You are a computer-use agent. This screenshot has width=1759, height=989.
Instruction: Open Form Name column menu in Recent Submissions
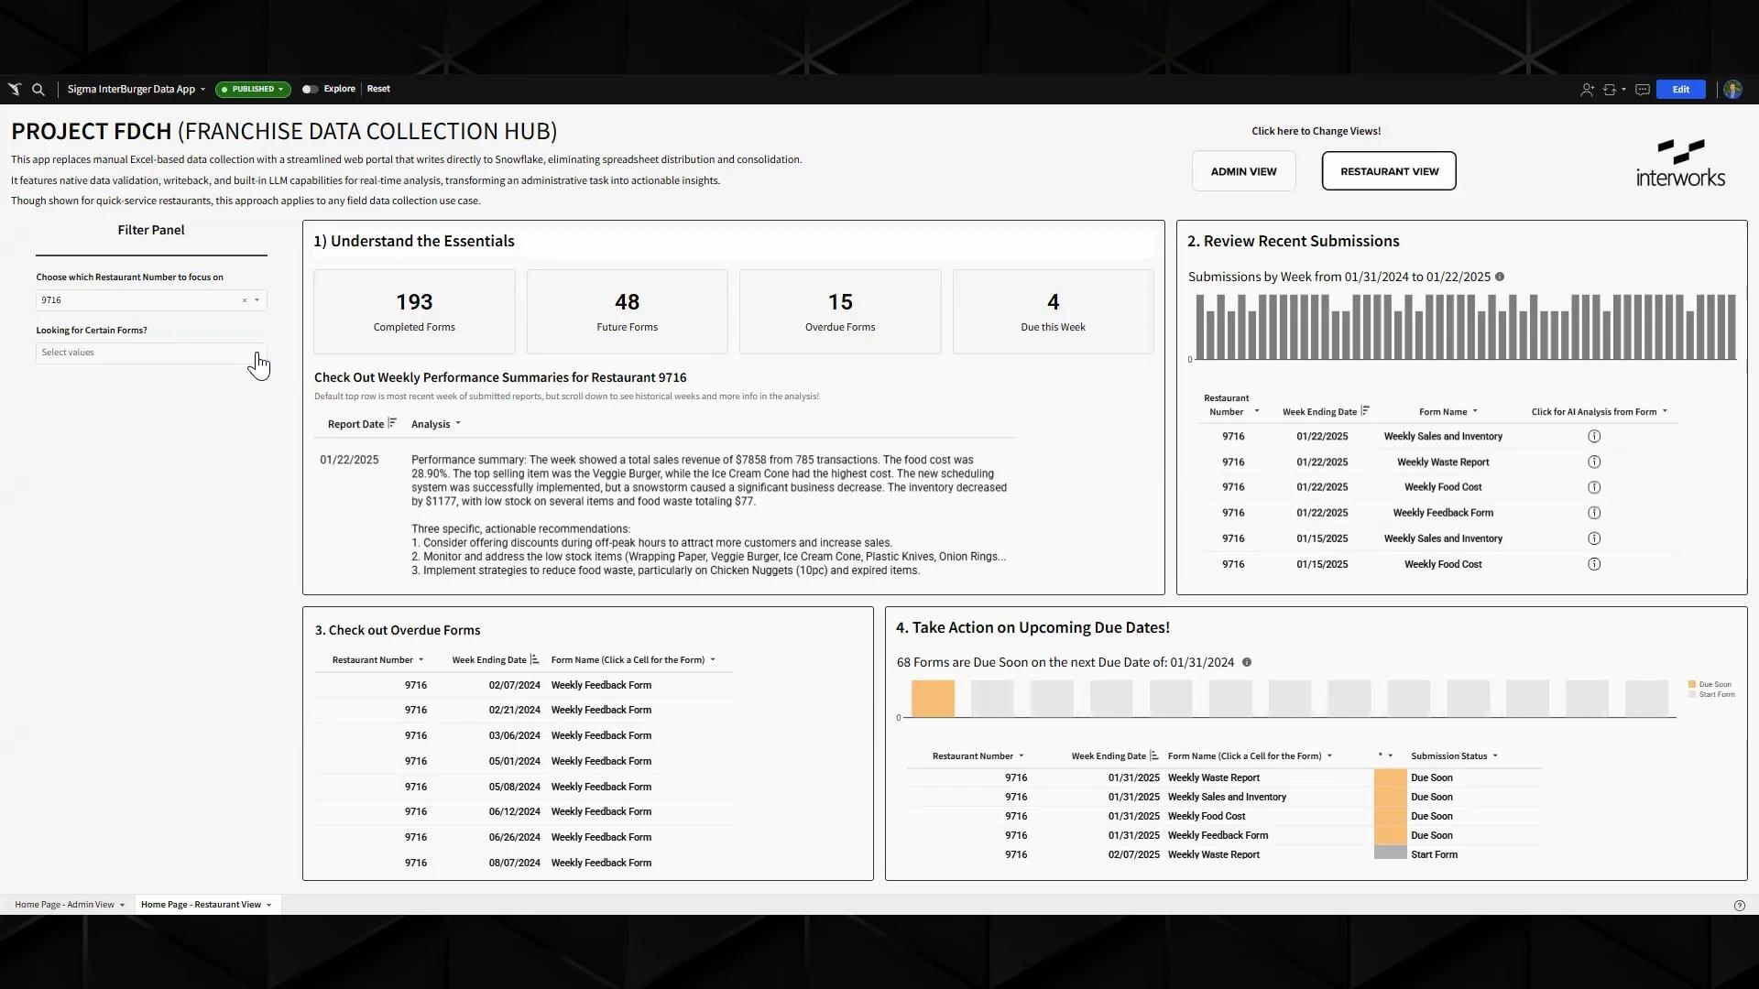point(1475,412)
